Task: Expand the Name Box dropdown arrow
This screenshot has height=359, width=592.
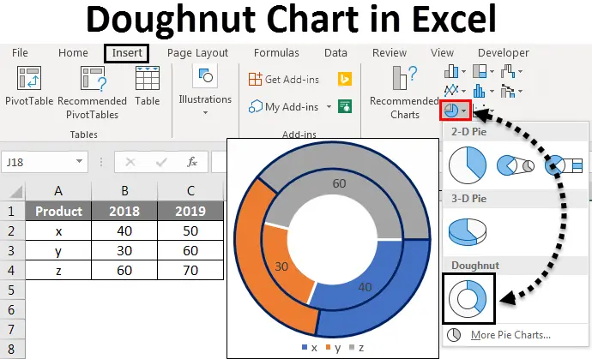Action: [80, 161]
